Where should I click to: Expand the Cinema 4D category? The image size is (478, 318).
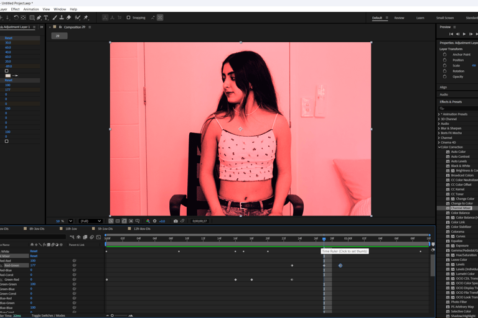click(x=439, y=142)
